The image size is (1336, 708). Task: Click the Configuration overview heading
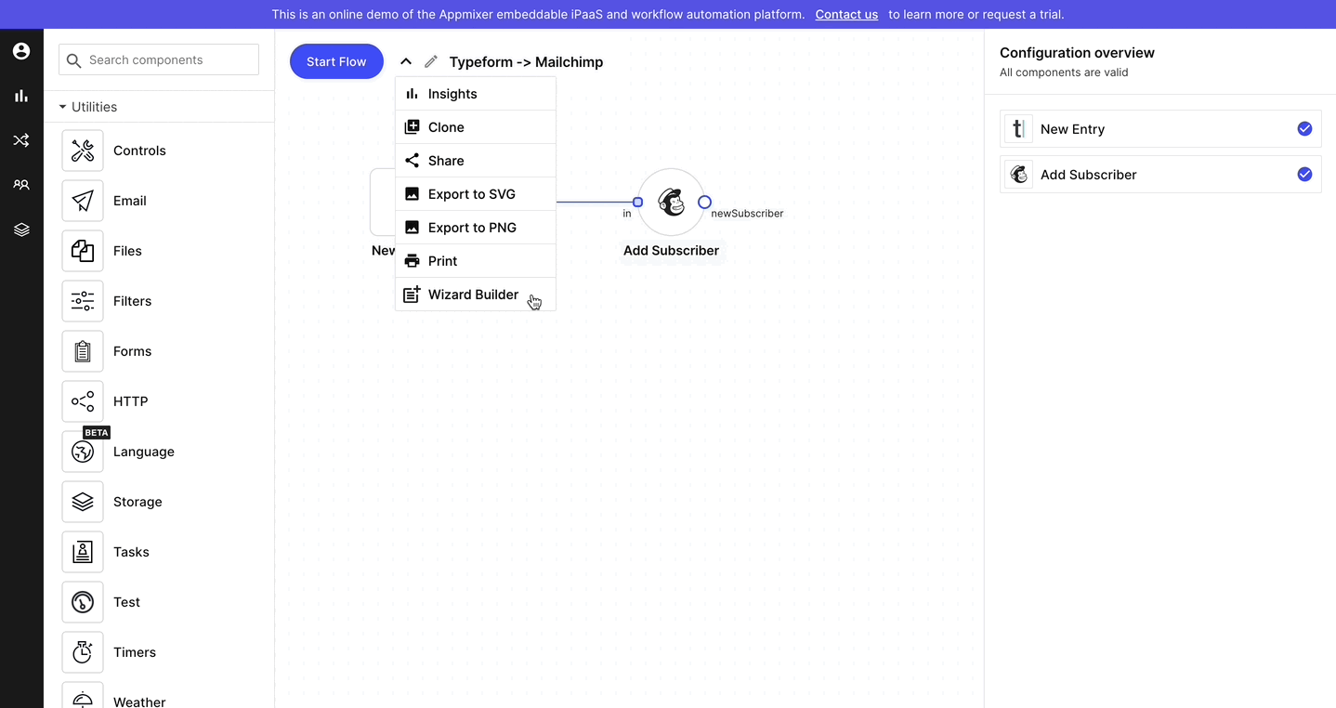pyautogui.click(x=1077, y=53)
